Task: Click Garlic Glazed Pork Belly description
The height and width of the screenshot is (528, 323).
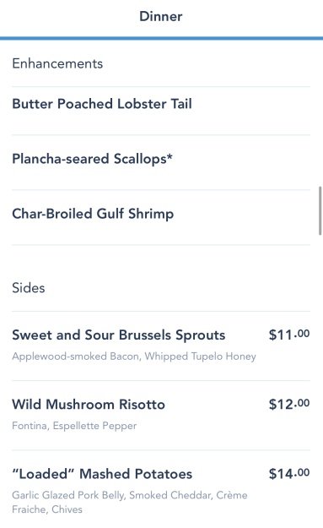Action: point(68,495)
